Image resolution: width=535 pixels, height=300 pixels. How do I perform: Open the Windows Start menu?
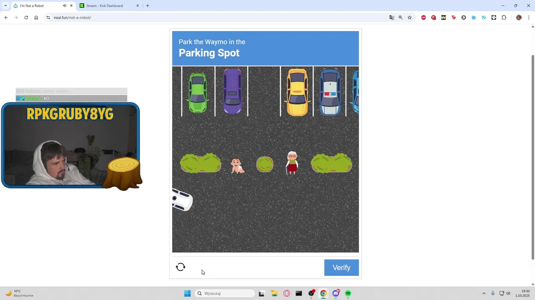click(x=187, y=293)
